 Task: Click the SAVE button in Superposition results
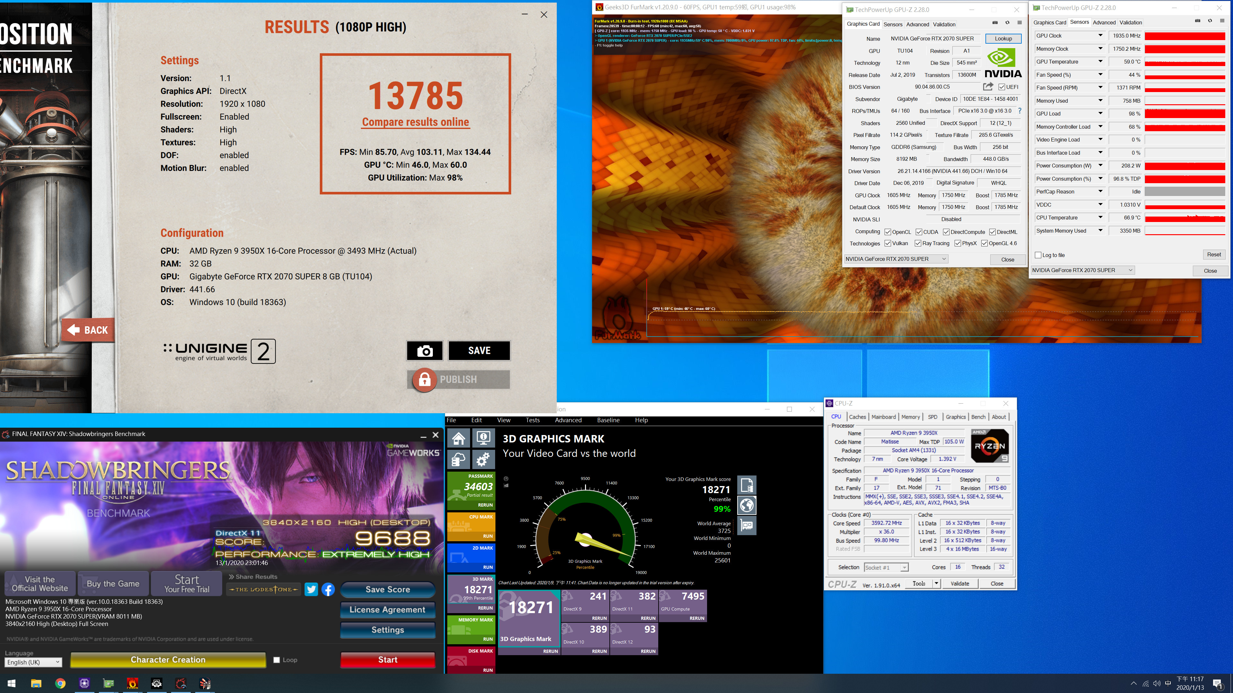click(479, 351)
